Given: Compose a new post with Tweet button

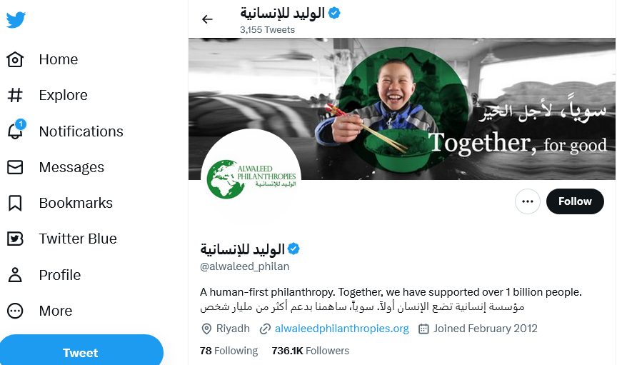Looking at the screenshot, I should tap(81, 351).
